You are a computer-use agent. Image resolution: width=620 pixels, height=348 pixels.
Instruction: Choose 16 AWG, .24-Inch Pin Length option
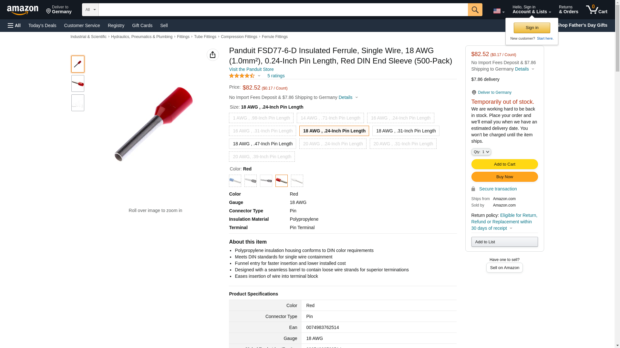(400, 118)
